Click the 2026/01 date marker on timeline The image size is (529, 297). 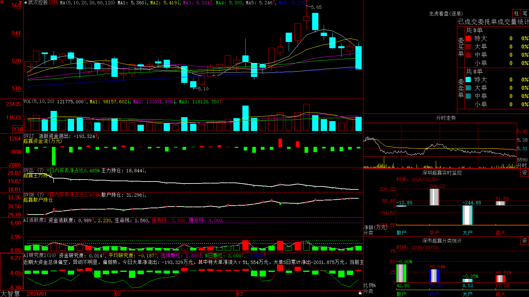pyautogui.click(x=37, y=294)
